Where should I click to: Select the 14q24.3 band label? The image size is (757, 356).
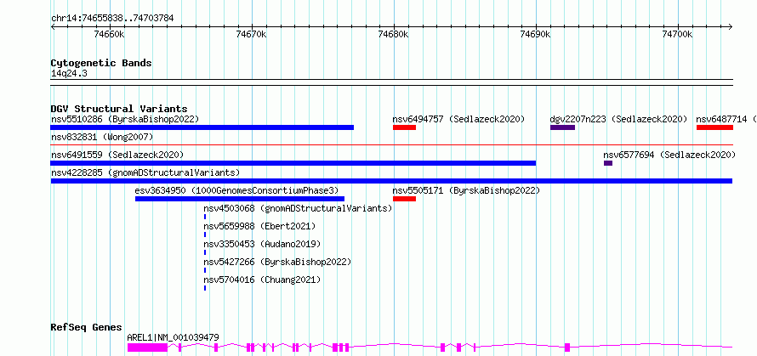[x=69, y=74]
